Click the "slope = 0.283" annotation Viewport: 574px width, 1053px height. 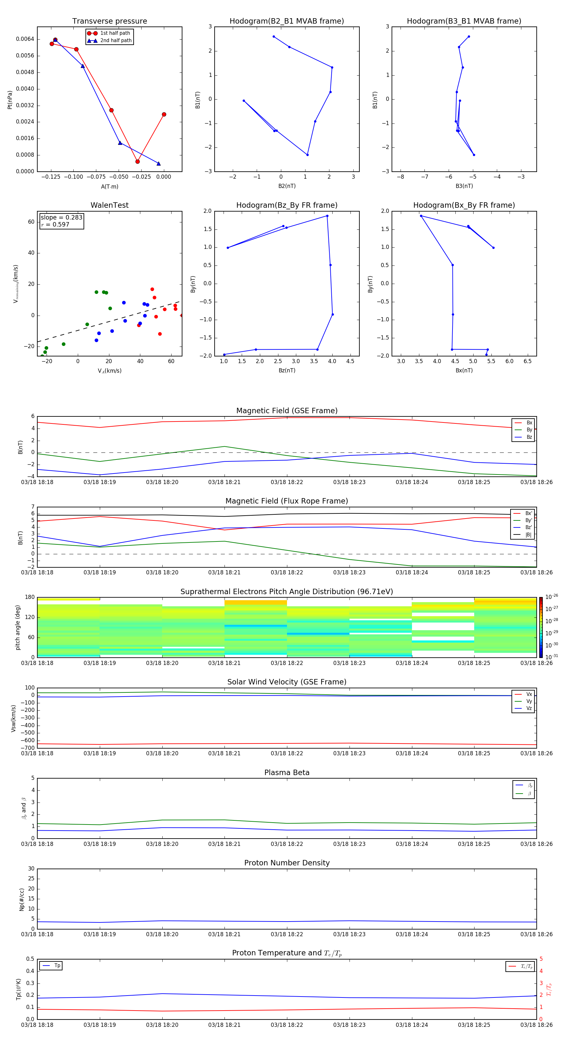pyautogui.click(x=61, y=218)
